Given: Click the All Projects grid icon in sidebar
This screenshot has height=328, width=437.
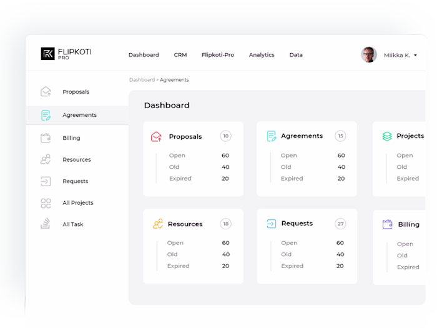Looking at the screenshot, I should coord(46,203).
